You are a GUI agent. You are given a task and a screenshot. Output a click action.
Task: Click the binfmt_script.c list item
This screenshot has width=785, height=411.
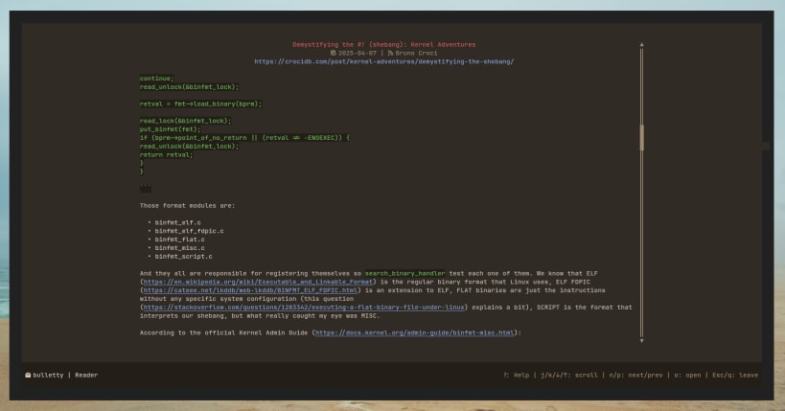point(183,257)
